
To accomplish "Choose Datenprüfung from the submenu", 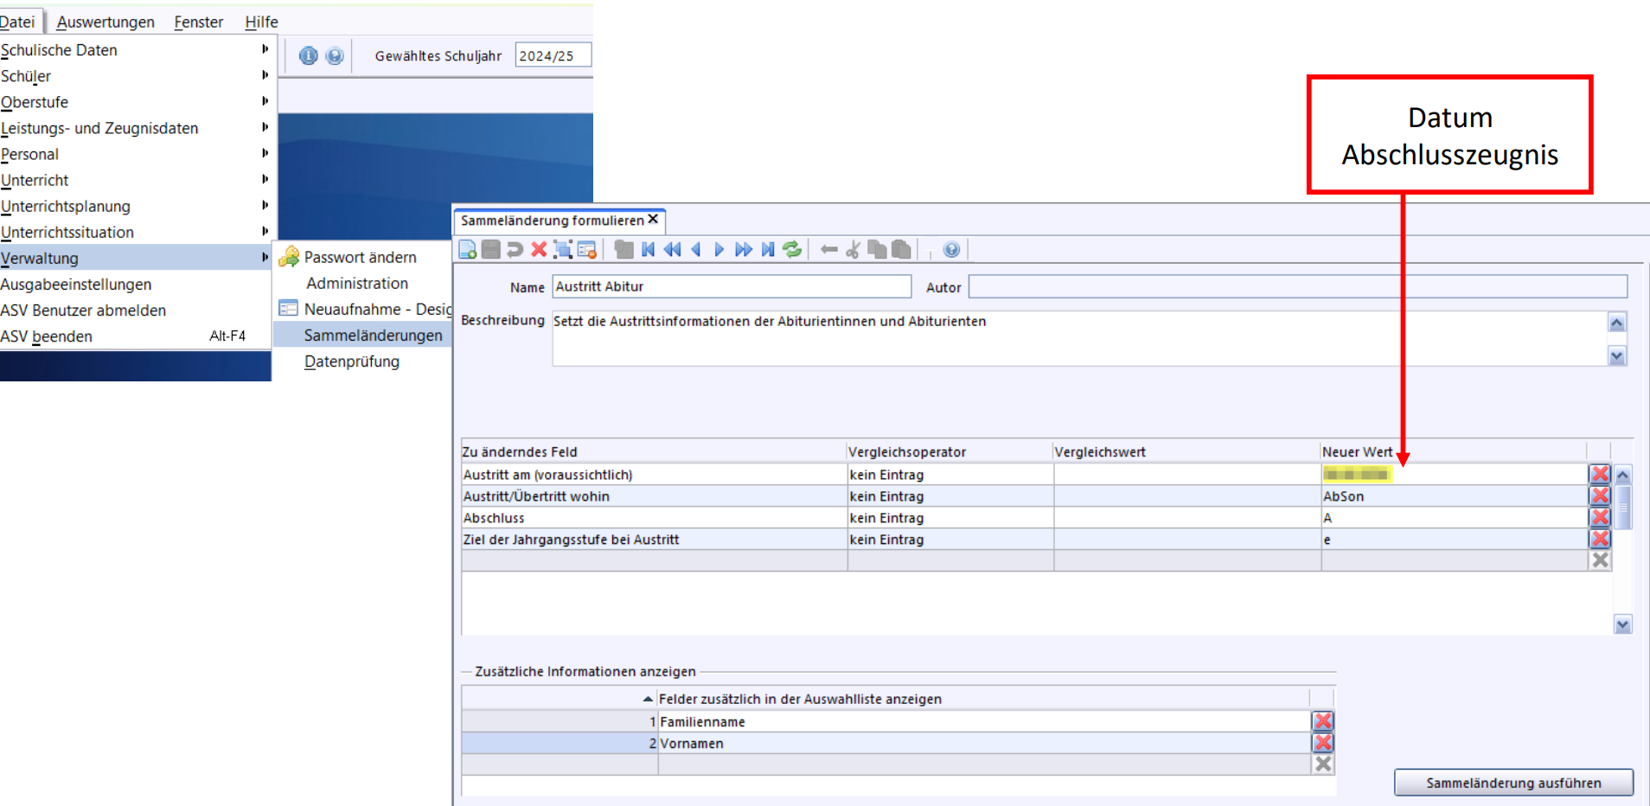I will click(352, 361).
